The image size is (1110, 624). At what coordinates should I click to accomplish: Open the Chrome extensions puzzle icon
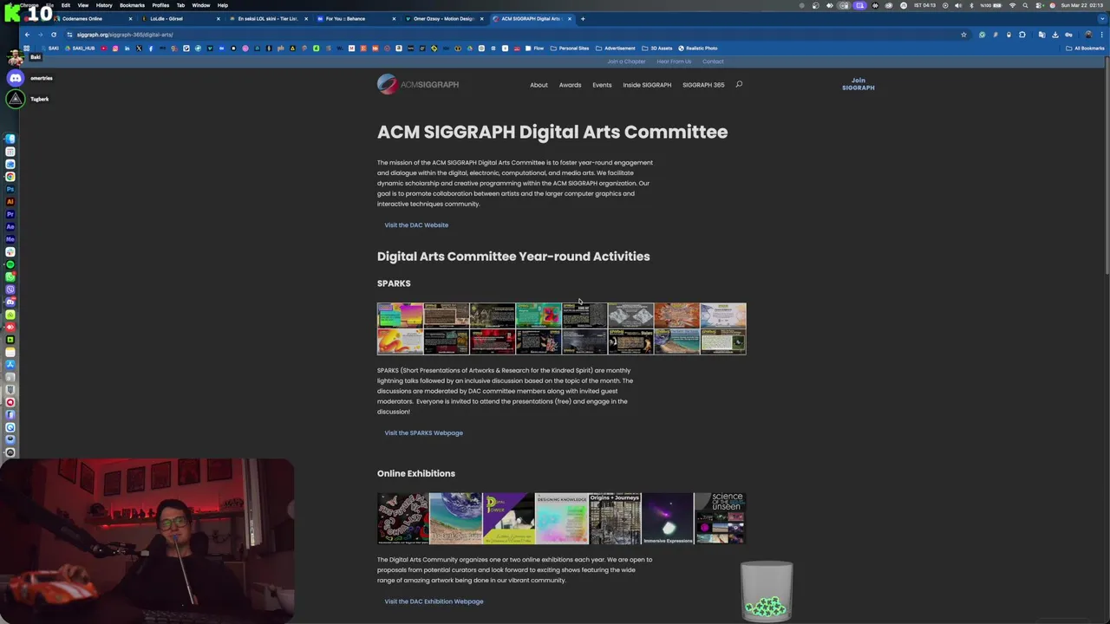coord(1022,35)
